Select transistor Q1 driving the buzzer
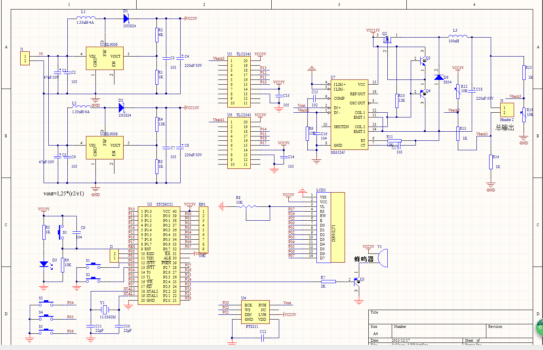Screen dimensions: 543x350 pos(358,282)
